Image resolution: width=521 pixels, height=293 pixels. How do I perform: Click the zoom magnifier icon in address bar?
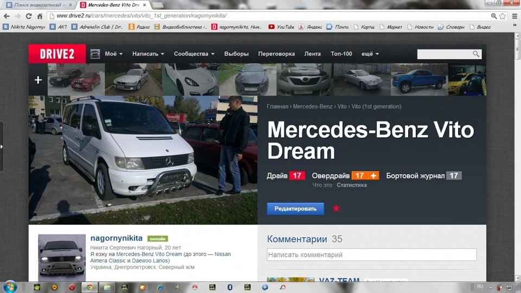point(494,16)
